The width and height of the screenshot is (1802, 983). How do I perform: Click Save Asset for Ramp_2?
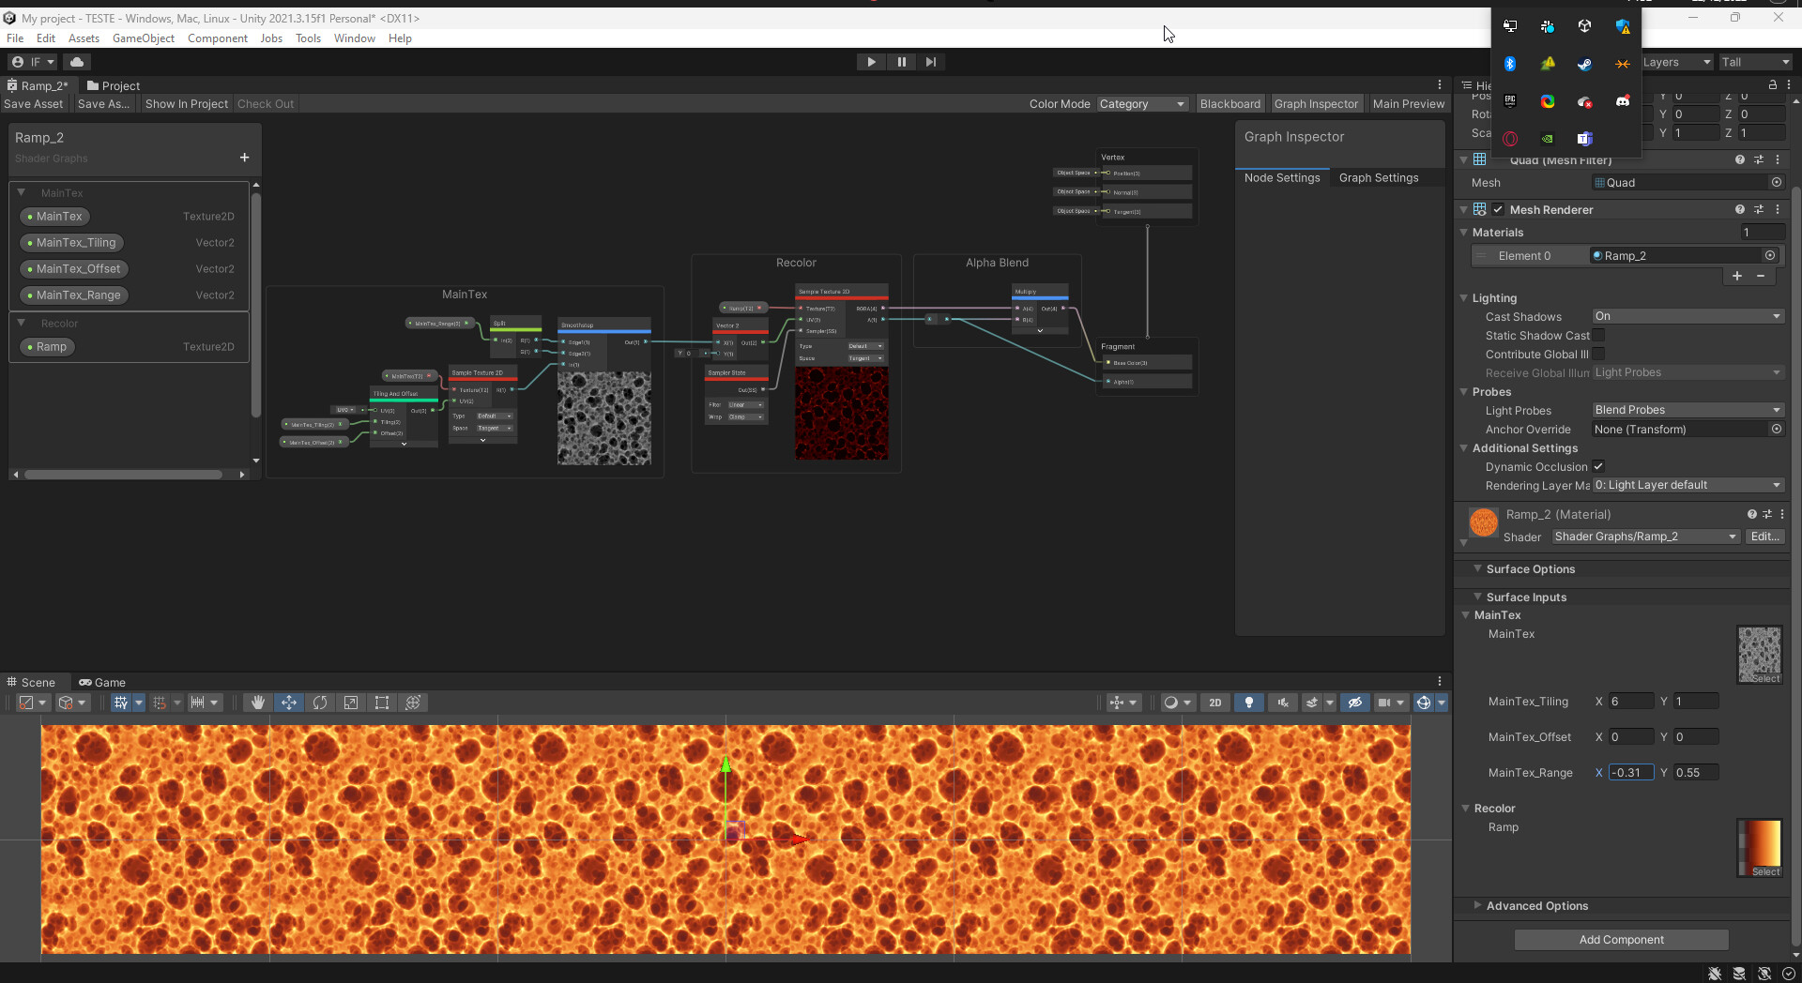tap(34, 104)
